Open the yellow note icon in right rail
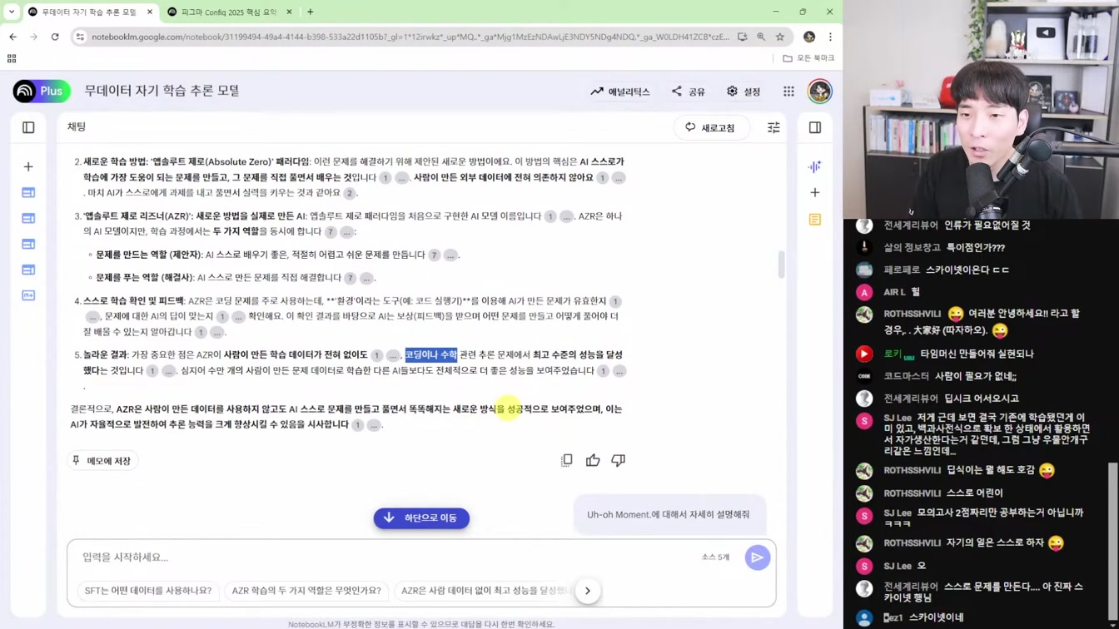 (x=815, y=220)
